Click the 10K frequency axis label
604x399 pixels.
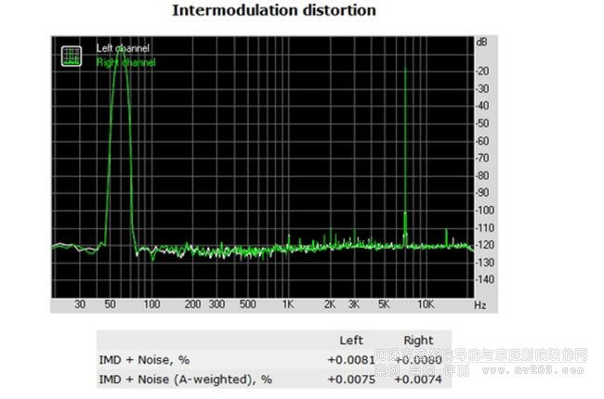click(426, 304)
